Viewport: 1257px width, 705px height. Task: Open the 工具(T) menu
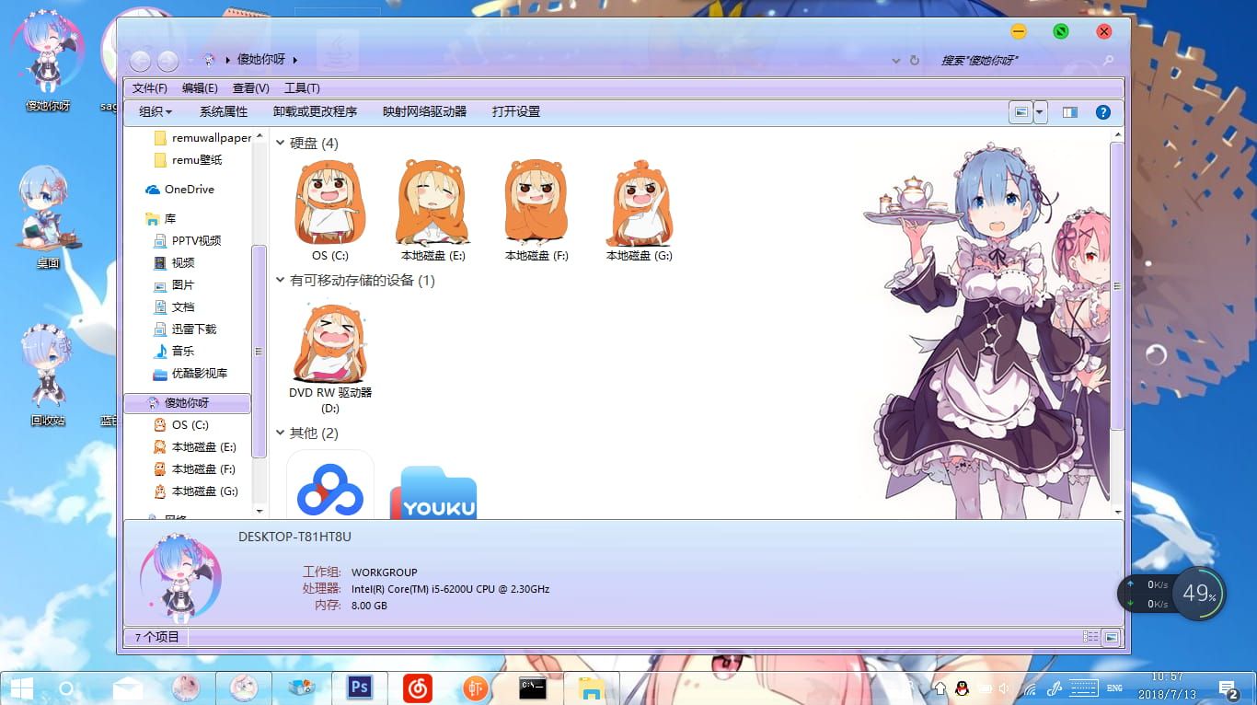(x=302, y=87)
